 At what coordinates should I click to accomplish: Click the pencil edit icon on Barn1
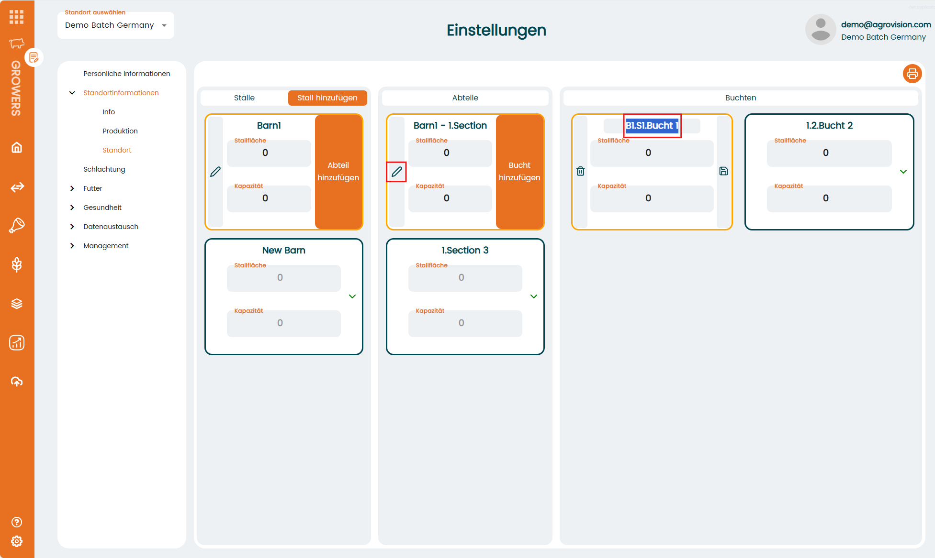pos(215,172)
